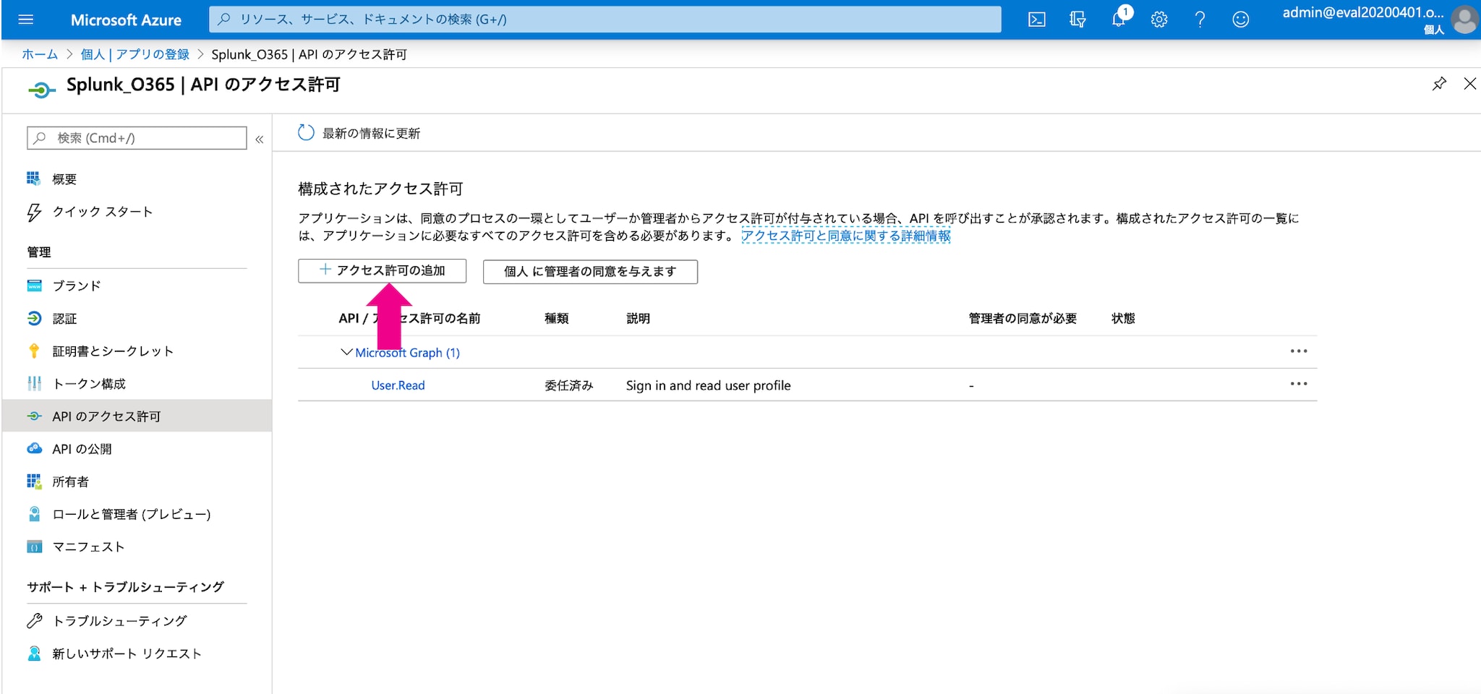The width and height of the screenshot is (1481, 694).
Task: Click the ブランド icon in the sidebar
Action: coord(34,286)
